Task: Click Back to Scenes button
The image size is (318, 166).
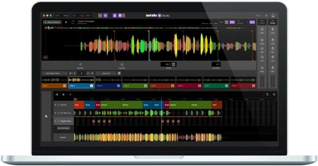Action: tap(52, 22)
